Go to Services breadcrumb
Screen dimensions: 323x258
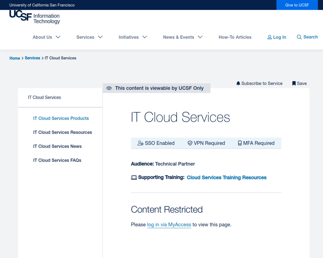click(x=32, y=58)
